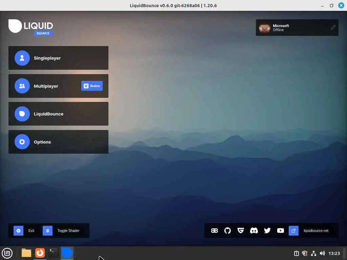Click the Exit label

click(x=31, y=231)
